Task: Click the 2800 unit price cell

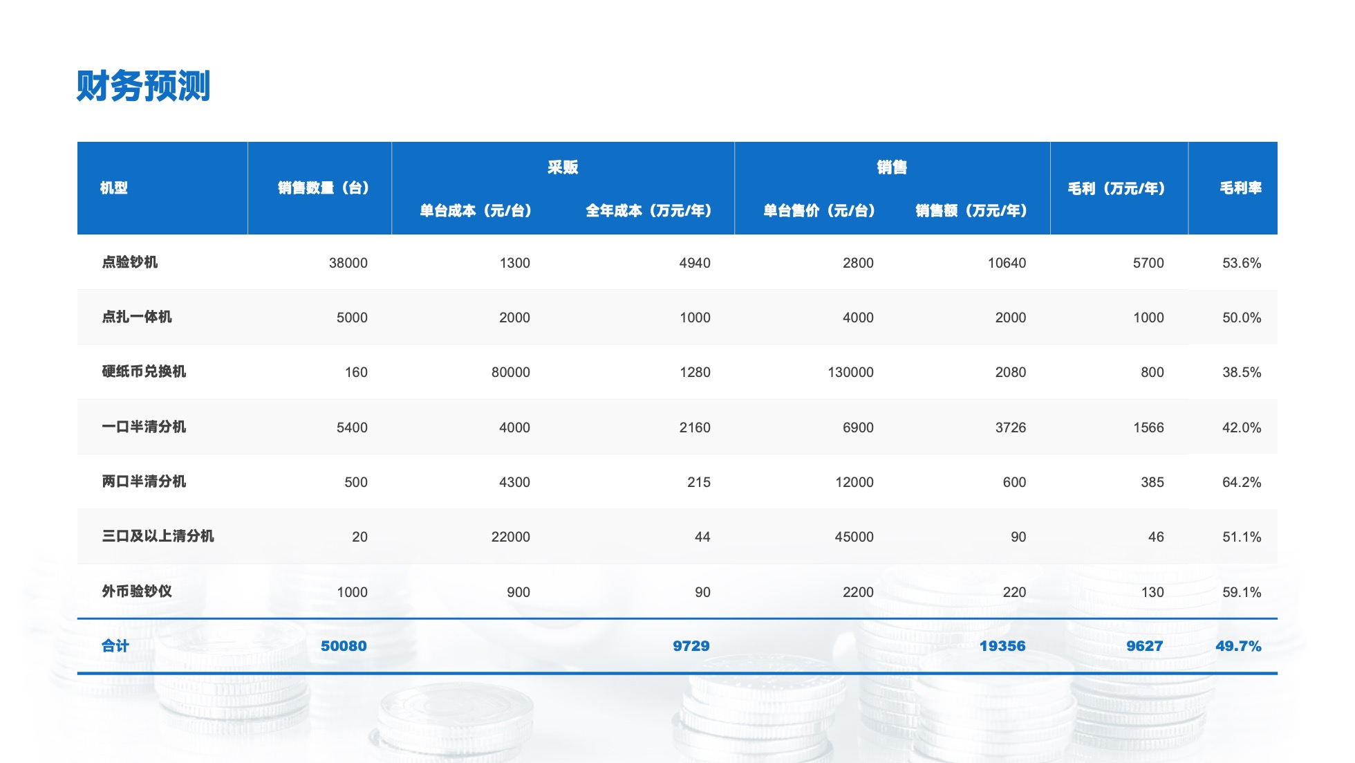Action: click(858, 263)
